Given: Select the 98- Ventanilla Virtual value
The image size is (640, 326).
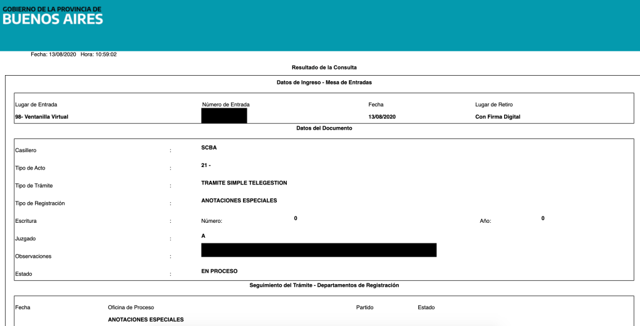Looking at the screenshot, I should point(41,117).
